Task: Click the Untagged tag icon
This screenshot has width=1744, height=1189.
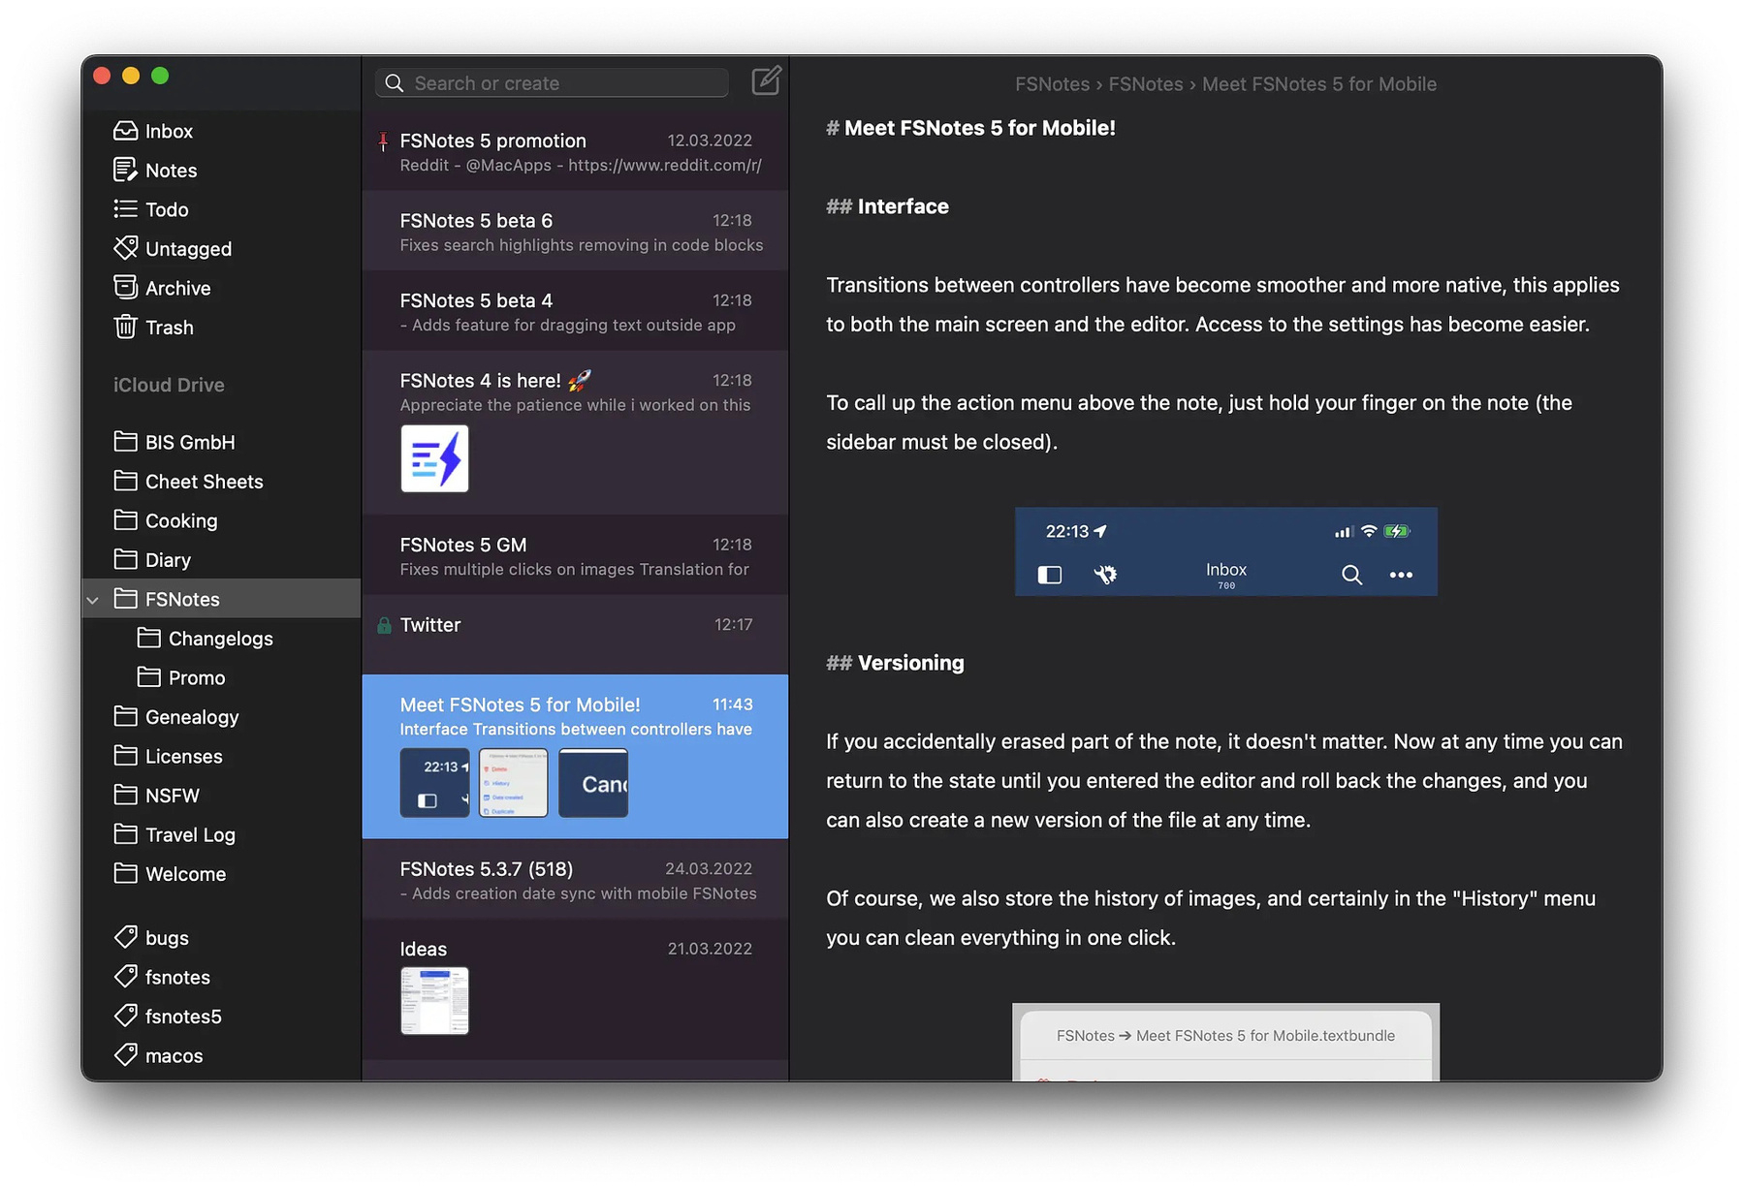Action: pyautogui.click(x=125, y=248)
